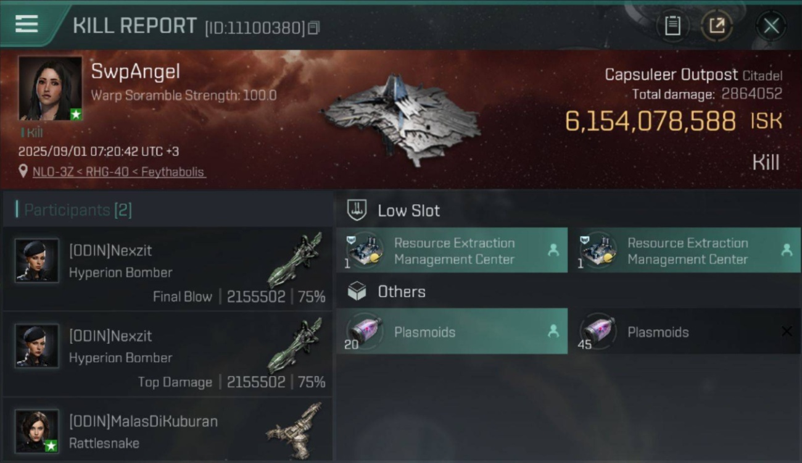Select first Resource Extraction Management Center
Image resolution: width=802 pixels, height=463 pixels.
[x=452, y=250]
